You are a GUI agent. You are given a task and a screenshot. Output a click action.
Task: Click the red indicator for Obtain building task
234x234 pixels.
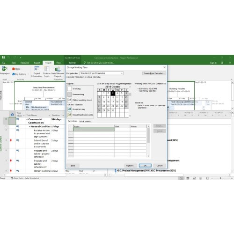[11, 171]
